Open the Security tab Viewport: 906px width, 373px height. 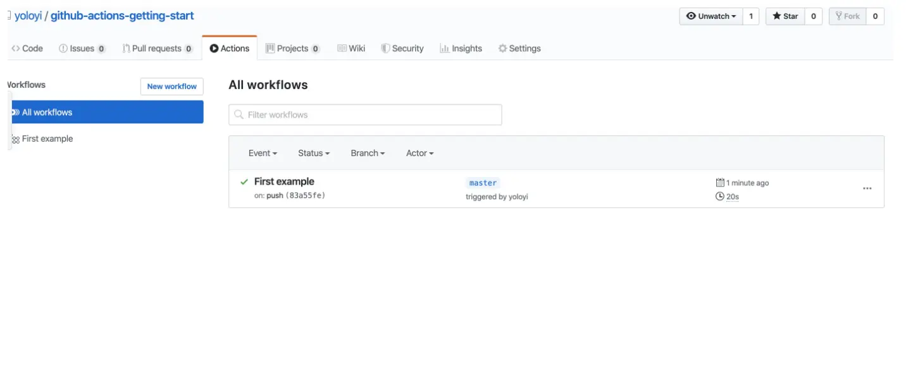(402, 48)
